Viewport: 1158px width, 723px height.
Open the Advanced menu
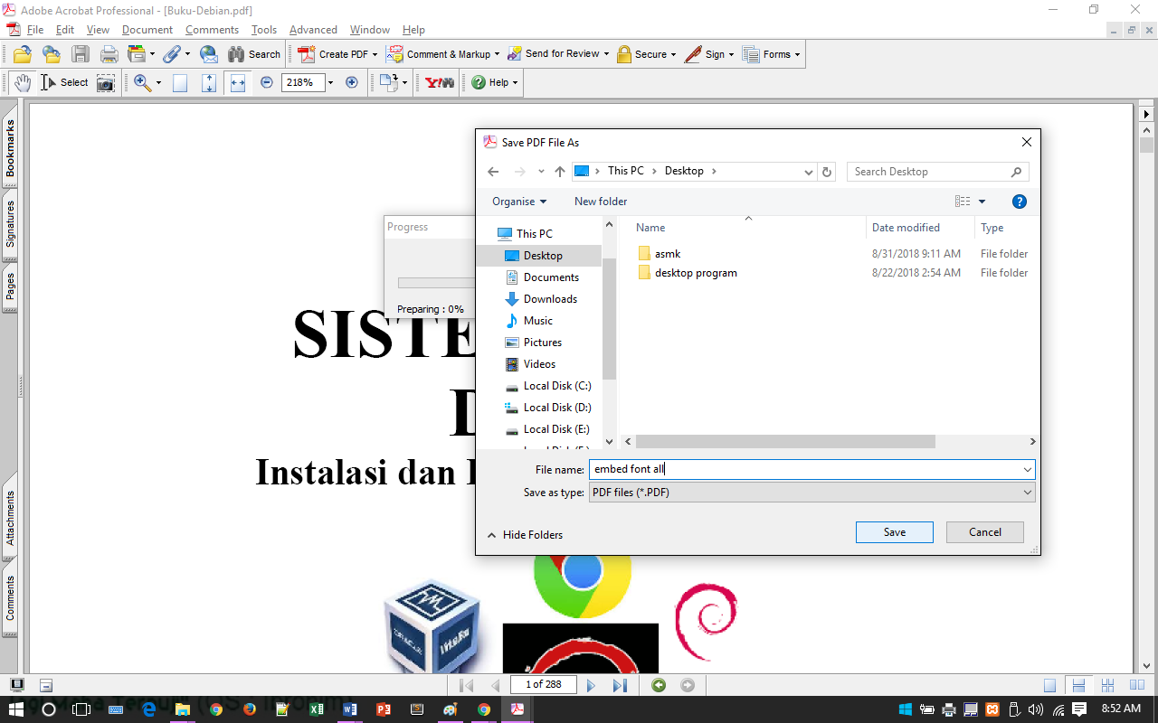pyautogui.click(x=313, y=29)
